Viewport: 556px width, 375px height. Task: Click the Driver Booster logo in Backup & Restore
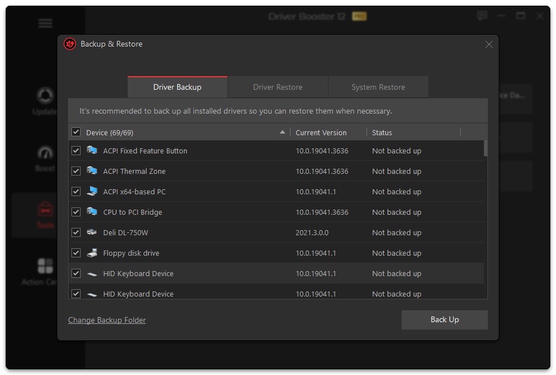pyautogui.click(x=70, y=44)
